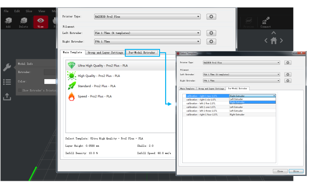
Task: Choose Left Extruder in the open dropdown list
Action: 252,99
